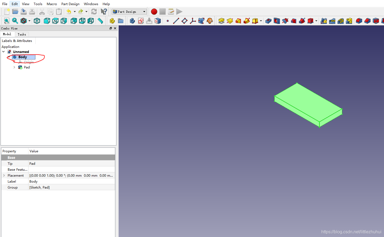Create a shape binder
384x237 pixels.
[201, 21]
